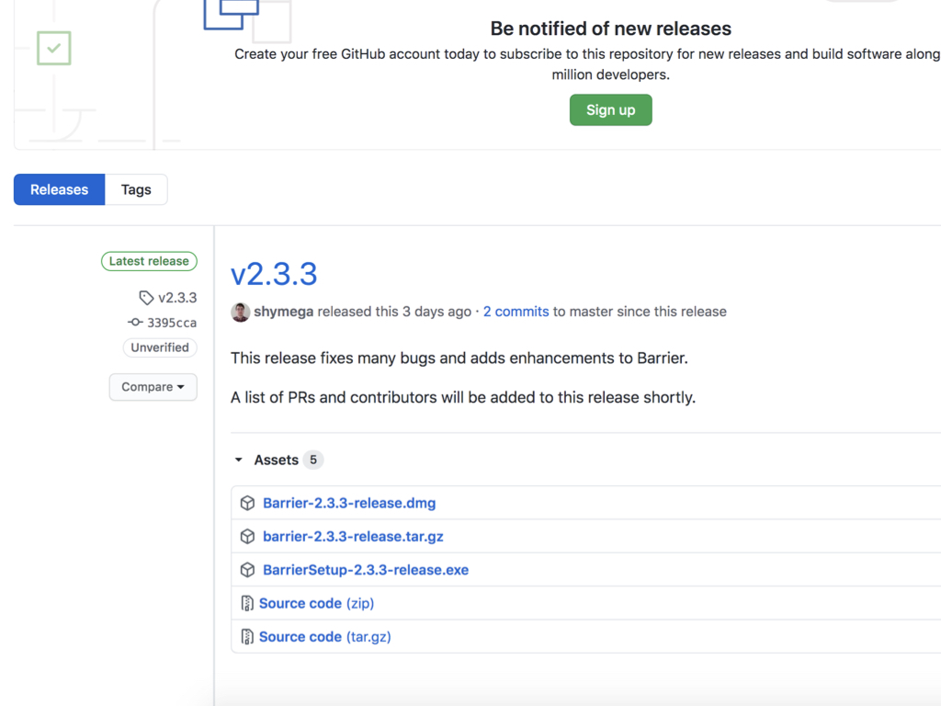Click package icon for Barrier dmg asset

[x=247, y=503]
